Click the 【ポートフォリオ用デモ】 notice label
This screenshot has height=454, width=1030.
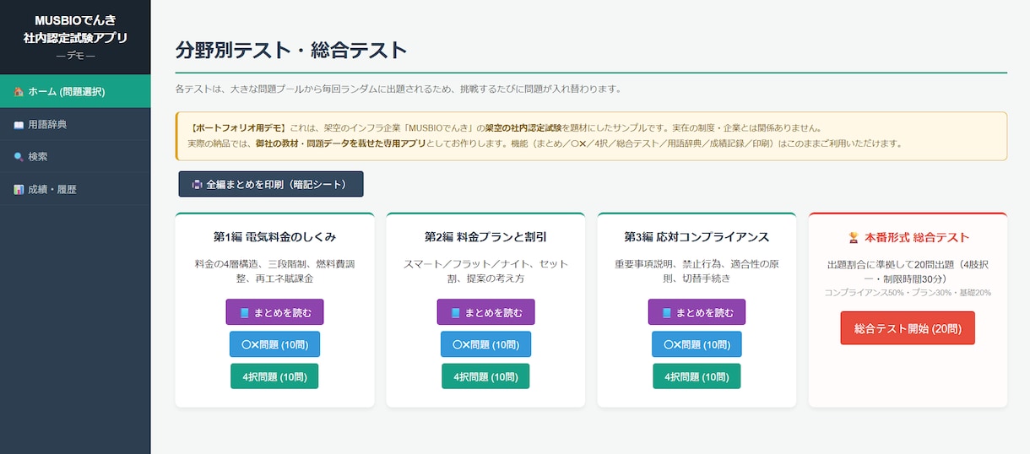[x=238, y=128]
